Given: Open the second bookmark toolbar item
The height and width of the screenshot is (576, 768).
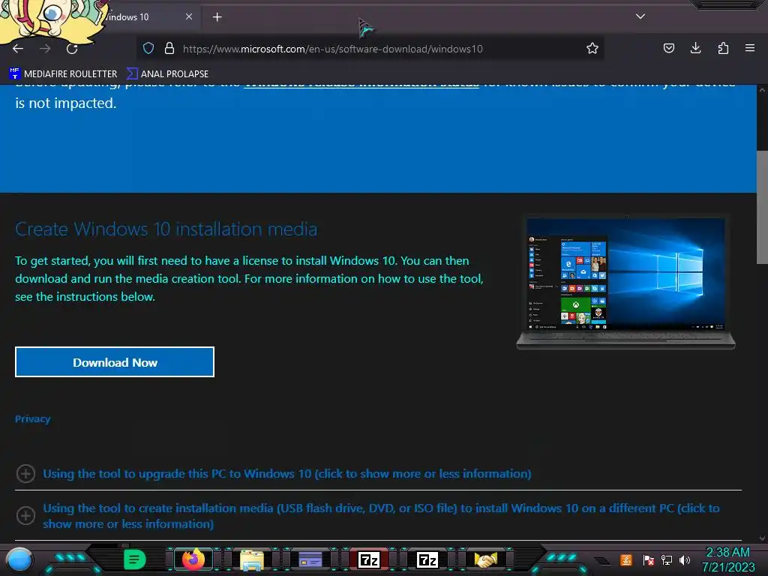Looking at the screenshot, I should tap(167, 74).
